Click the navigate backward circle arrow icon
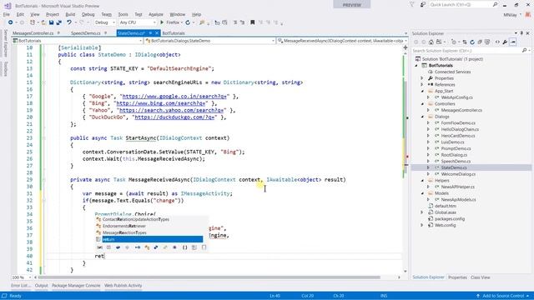Viewport: 534px width, 300px height. (x=11, y=22)
